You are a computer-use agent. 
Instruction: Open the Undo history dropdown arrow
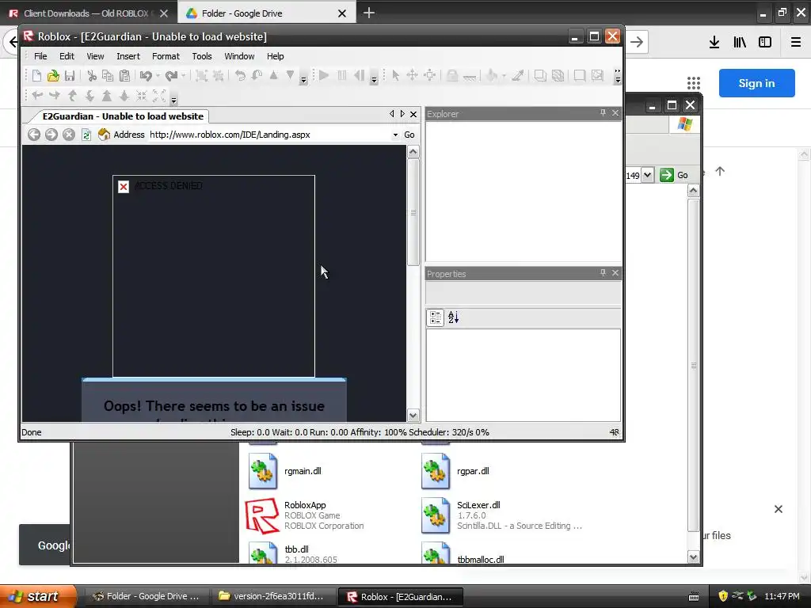click(158, 76)
